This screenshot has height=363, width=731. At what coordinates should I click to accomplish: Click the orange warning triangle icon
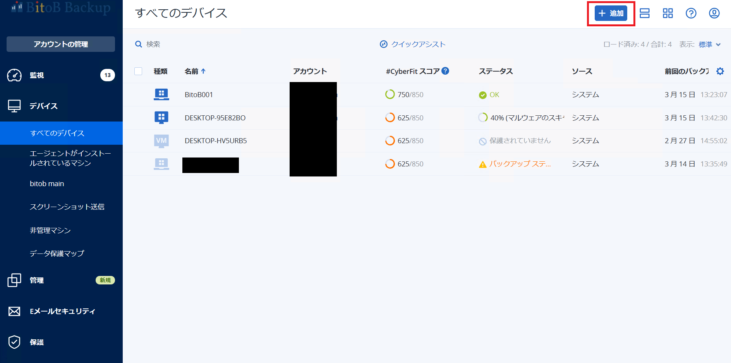click(483, 164)
